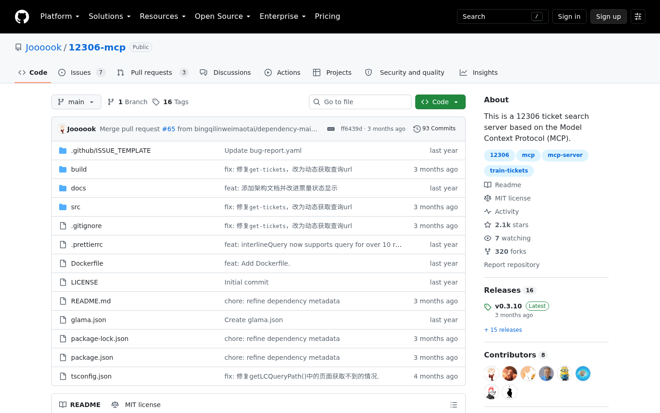Open the Insights tab
The height and width of the screenshot is (413, 660).
(x=478, y=73)
